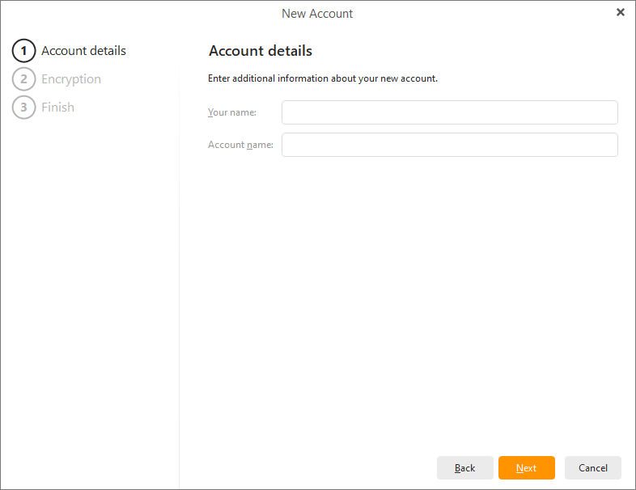Click the 'Enter additional information' description text
636x490 pixels.
pyautogui.click(x=323, y=78)
